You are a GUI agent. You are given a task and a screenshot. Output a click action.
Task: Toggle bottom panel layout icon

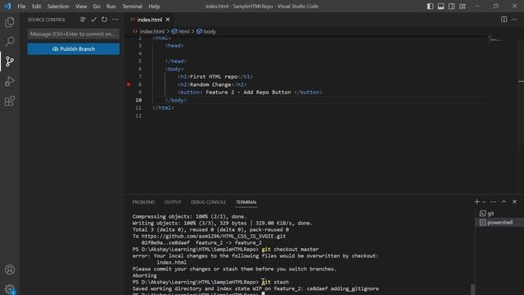click(x=440, y=6)
